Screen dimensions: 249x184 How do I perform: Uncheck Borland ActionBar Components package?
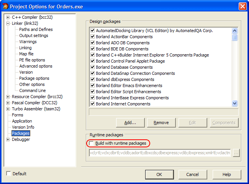92,37
